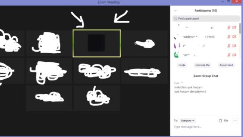243x137 pixels.
Task: Click the File button in chat
Action: pyautogui.click(x=223, y=121)
